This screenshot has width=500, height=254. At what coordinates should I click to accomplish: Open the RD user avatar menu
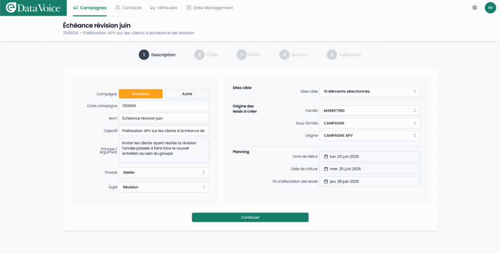pyautogui.click(x=490, y=8)
